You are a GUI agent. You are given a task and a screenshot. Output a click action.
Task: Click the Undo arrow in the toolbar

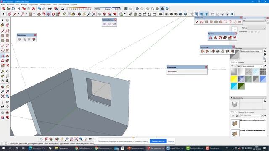click(40, 8)
